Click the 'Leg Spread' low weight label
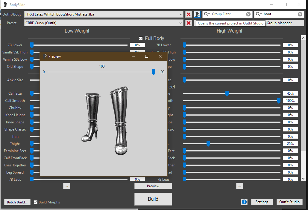 pos(15,173)
